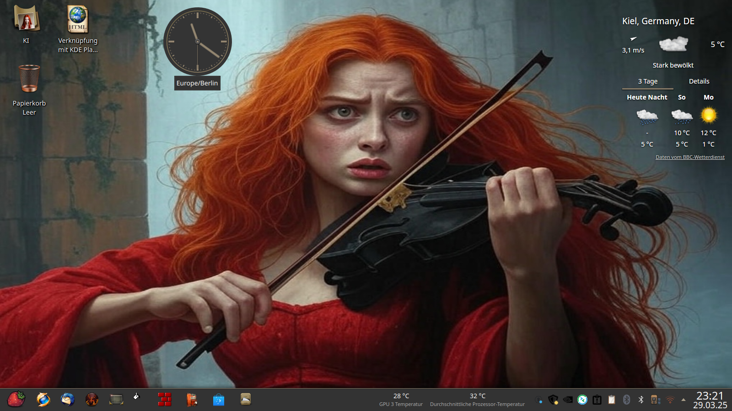This screenshot has height=411, width=732.
Task: Toggle Bluetooth from the white tray icon
Action: [x=641, y=400]
